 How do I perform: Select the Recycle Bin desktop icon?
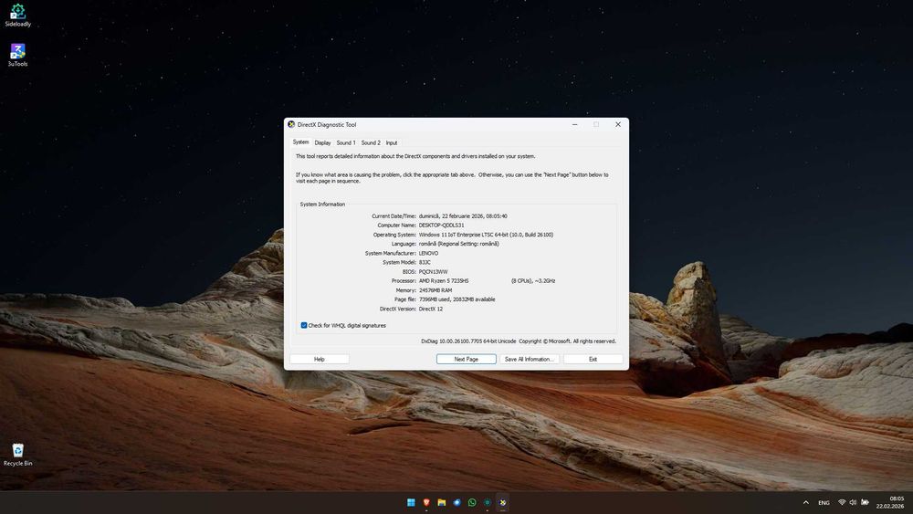pos(17,455)
